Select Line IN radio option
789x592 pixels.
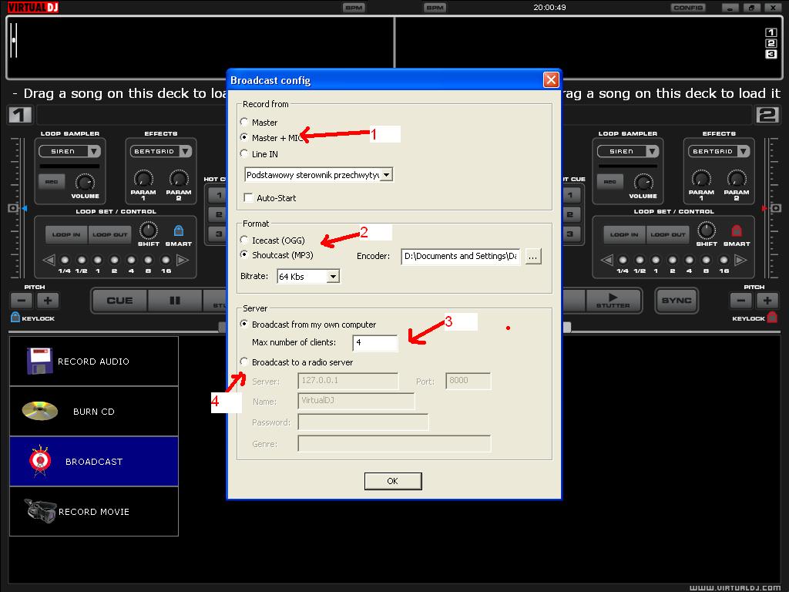[244, 153]
